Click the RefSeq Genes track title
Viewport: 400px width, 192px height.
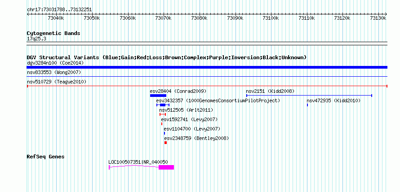click(x=46, y=157)
